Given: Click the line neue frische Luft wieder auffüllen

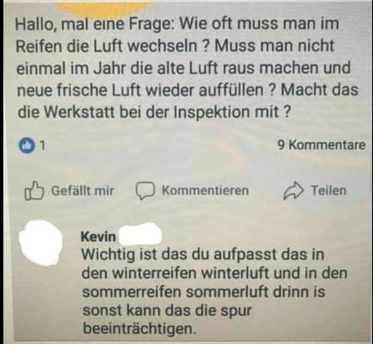Looking at the screenshot, I should [x=188, y=90].
